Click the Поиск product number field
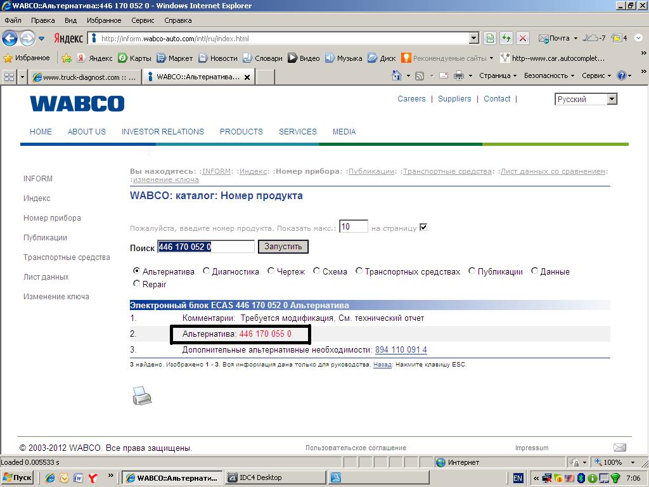The height and width of the screenshot is (487, 649). (x=206, y=247)
